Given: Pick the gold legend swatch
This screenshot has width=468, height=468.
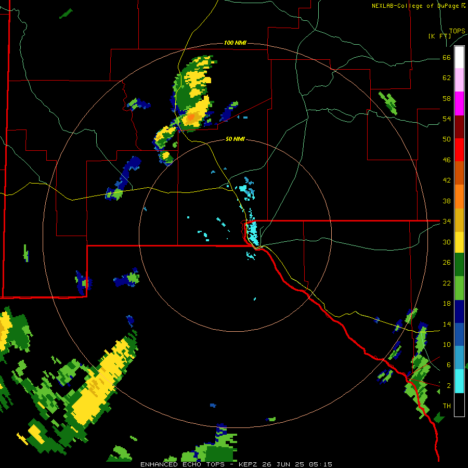Looking at the screenshot, I should pos(459,220).
